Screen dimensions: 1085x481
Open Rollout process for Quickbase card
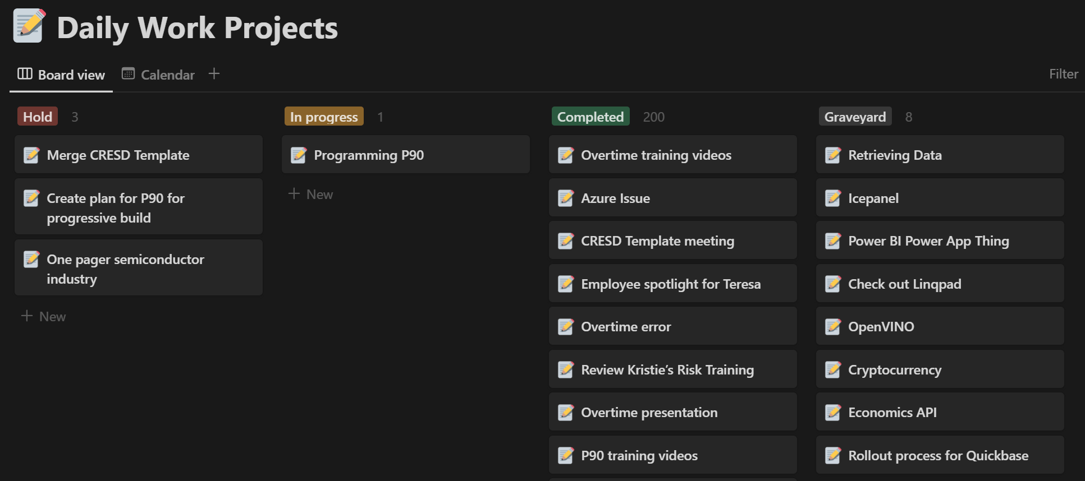(x=940, y=455)
